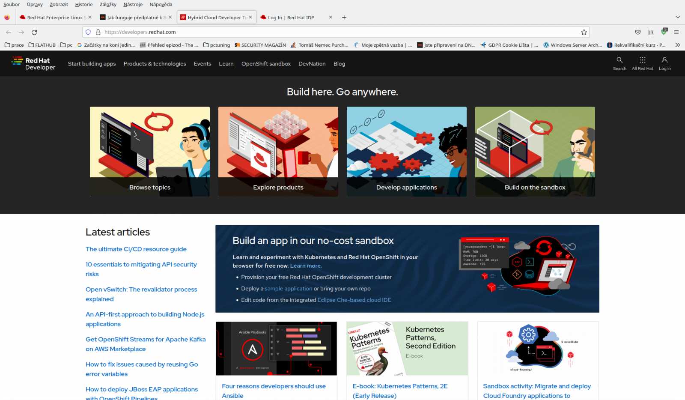Open Four reasons developers should use Ansible
The height and width of the screenshot is (400, 685).
pyautogui.click(x=274, y=391)
